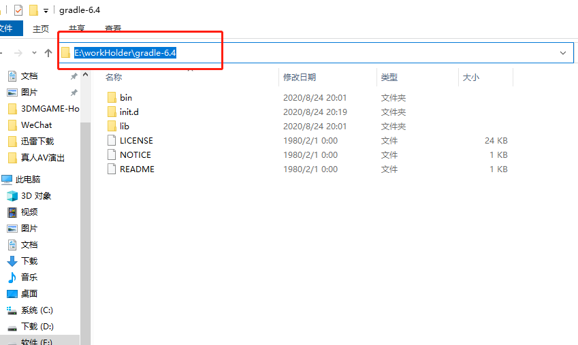Sort by 修改日期 column header
578x345 pixels.
[x=300, y=77]
